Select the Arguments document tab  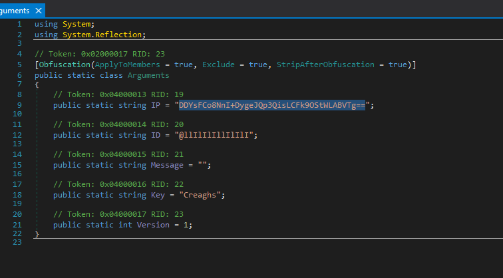click(x=15, y=11)
